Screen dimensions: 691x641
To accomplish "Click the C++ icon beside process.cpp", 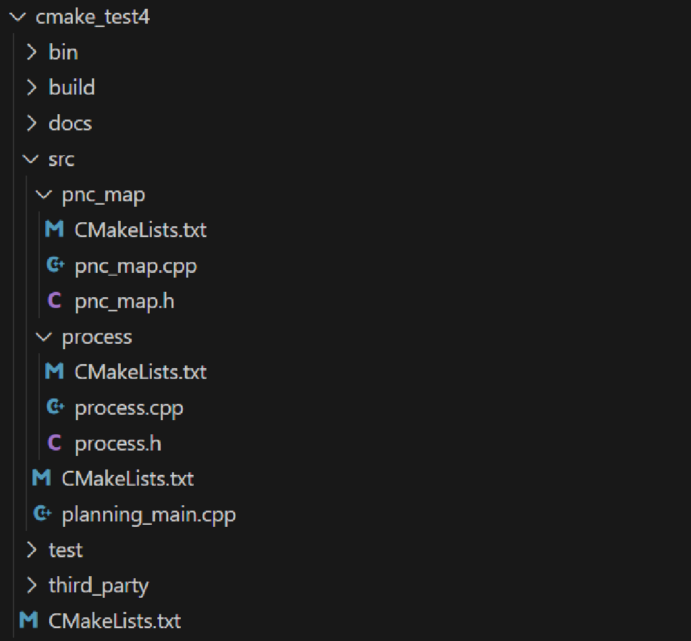I will point(55,407).
